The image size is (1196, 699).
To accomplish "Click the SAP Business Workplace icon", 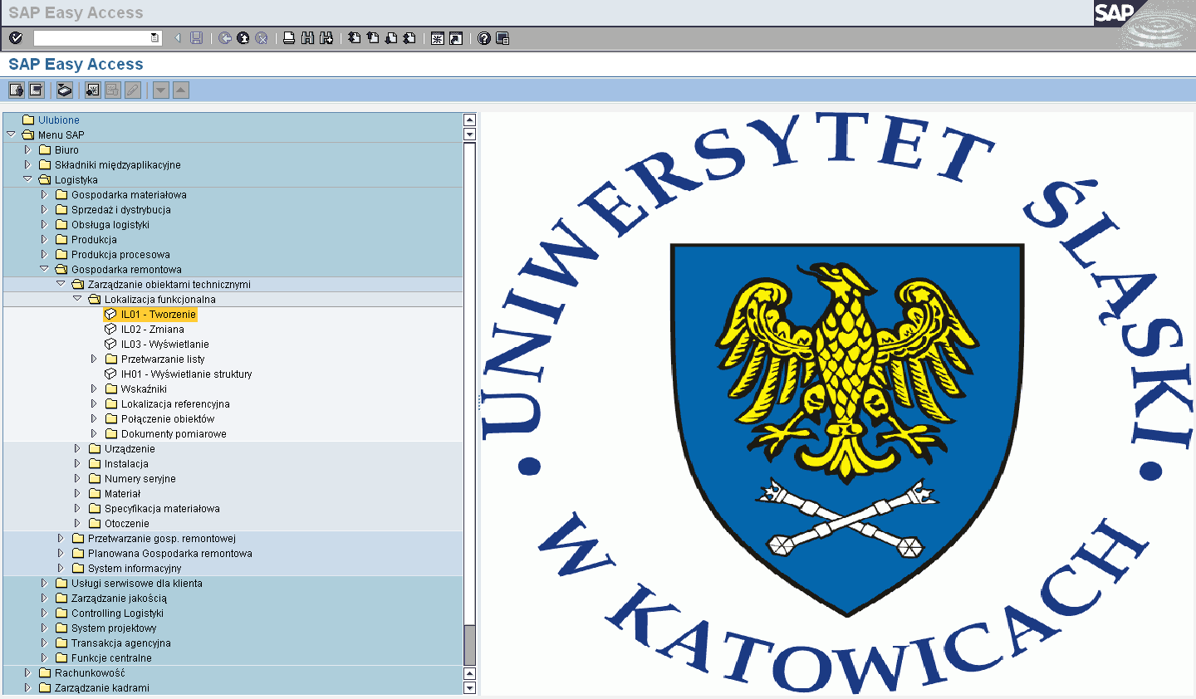I will click(64, 90).
